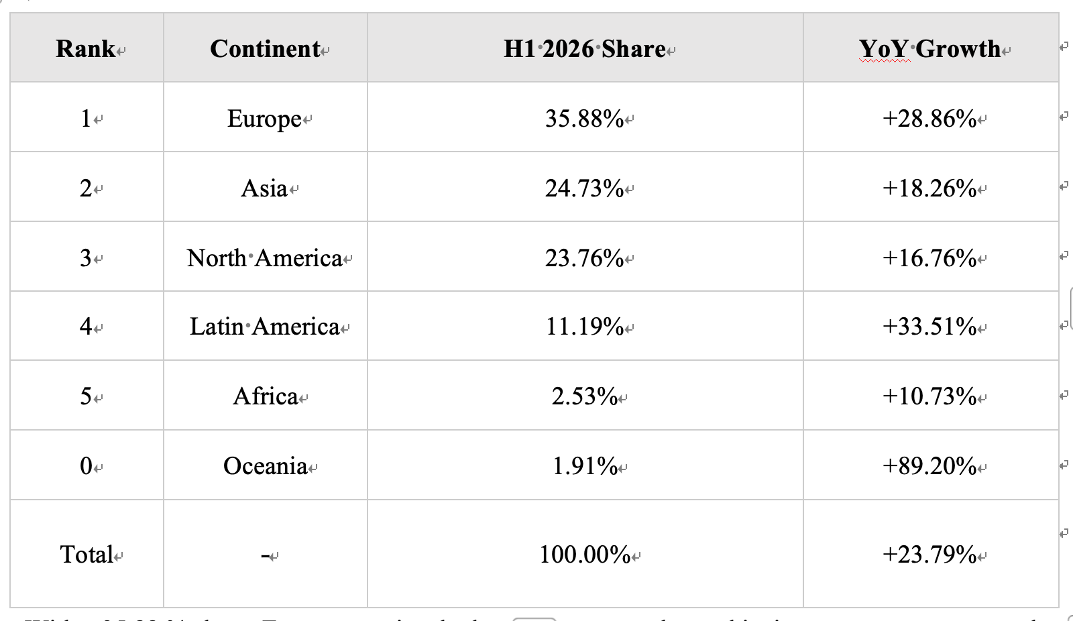Click the Continent column header
Viewport: 1073px width, 621px height.
[x=266, y=49]
